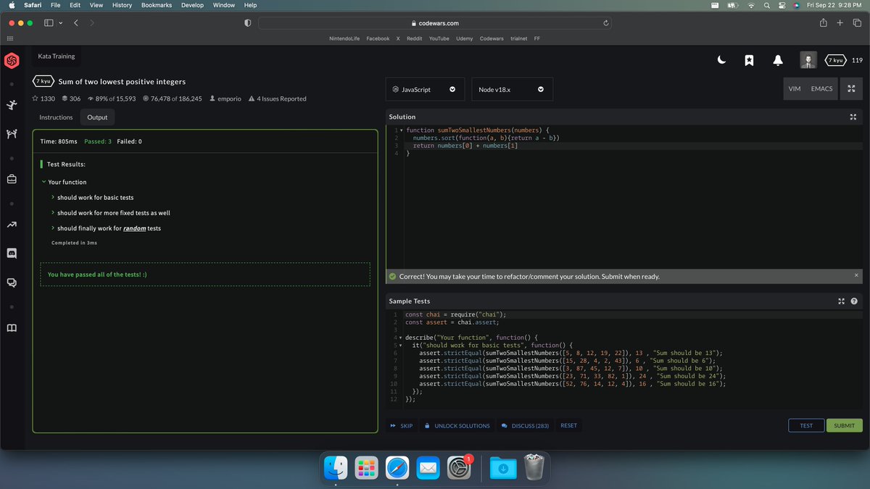Screen dimensions: 870x489
Task: Click the Codewars logo in the sidebar
Action: coord(12,61)
